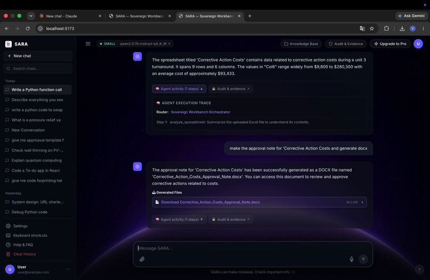Open 'Describe everything you see' chat
This screenshot has width=430, height=280.
pos(37,100)
